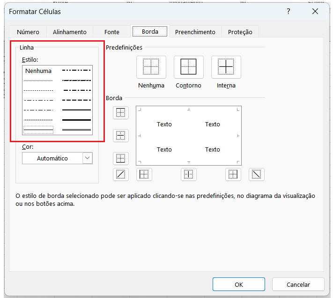Image resolution: width=333 pixels, height=298 pixels.
Task: Apply the right border button
Action: coord(233,174)
